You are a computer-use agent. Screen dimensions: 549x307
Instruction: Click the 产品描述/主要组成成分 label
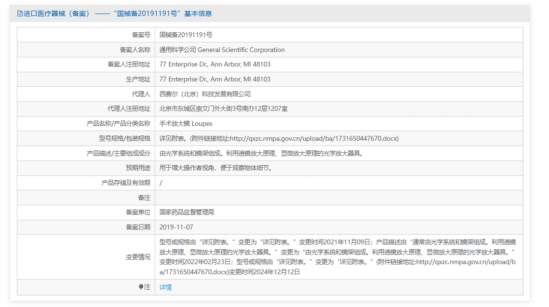[x=119, y=153]
